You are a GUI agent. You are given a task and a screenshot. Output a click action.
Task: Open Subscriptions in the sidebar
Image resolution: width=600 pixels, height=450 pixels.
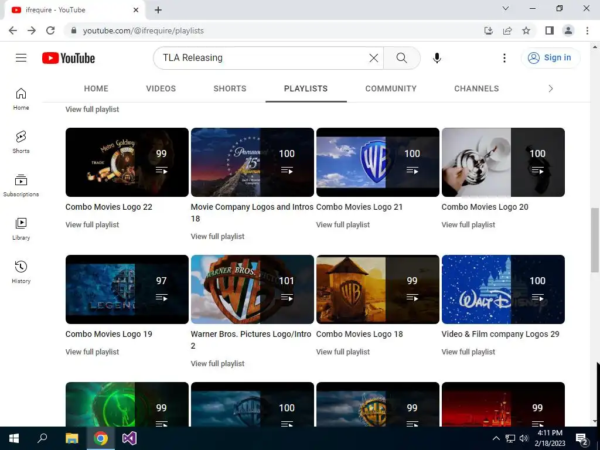(x=21, y=186)
